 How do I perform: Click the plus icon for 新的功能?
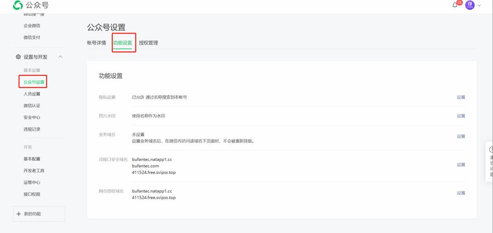coord(19,214)
